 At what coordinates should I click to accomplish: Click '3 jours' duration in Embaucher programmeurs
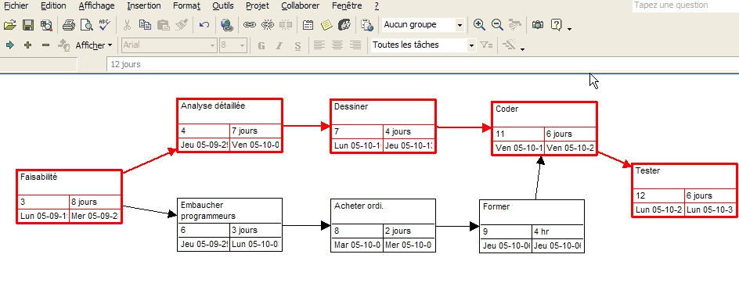point(244,231)
